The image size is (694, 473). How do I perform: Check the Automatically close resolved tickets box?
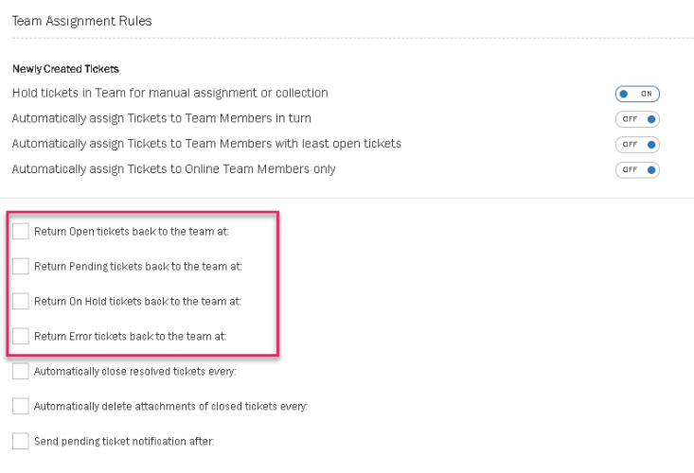pyautogui.click(x=21, y=371)
